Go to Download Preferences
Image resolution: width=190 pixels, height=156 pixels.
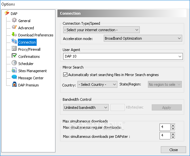(x=36, y=35)
